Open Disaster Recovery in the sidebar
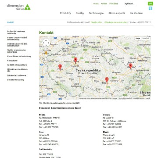The image size is (158, 158). [15, 80]
